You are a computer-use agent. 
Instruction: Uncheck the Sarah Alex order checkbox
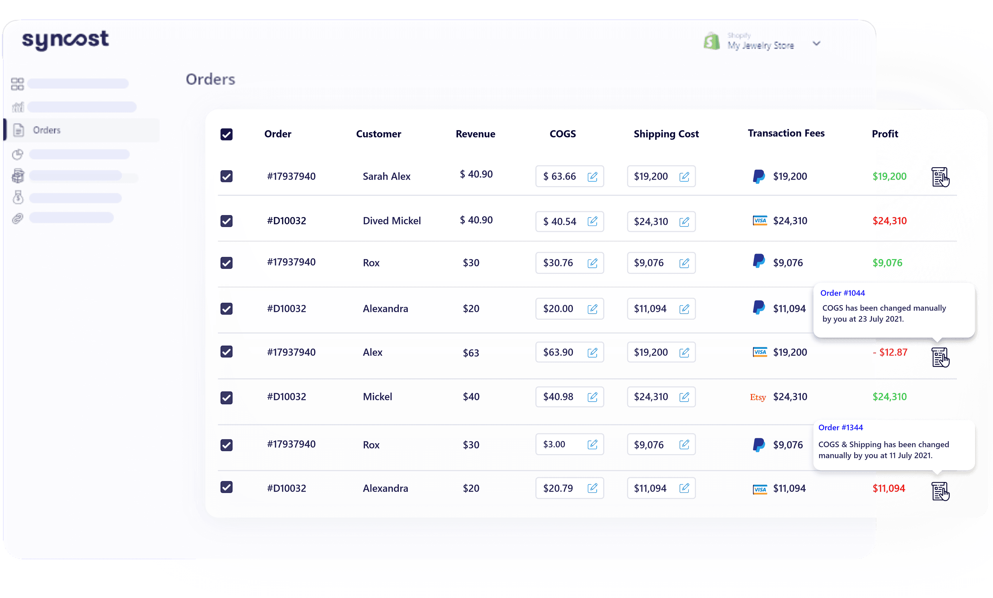point(227,177)
